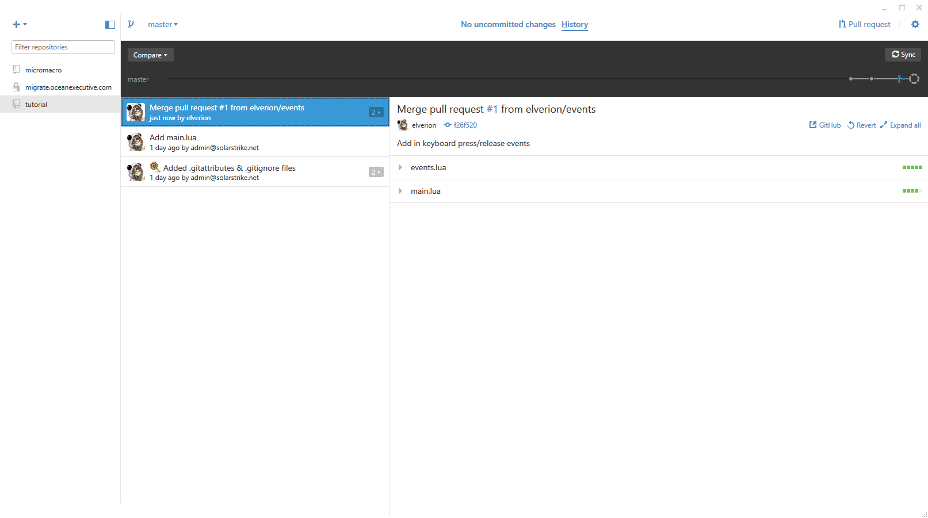Revert the selected merge commit
Viewport: 928px width, 518px height.
tap(861, 125)
